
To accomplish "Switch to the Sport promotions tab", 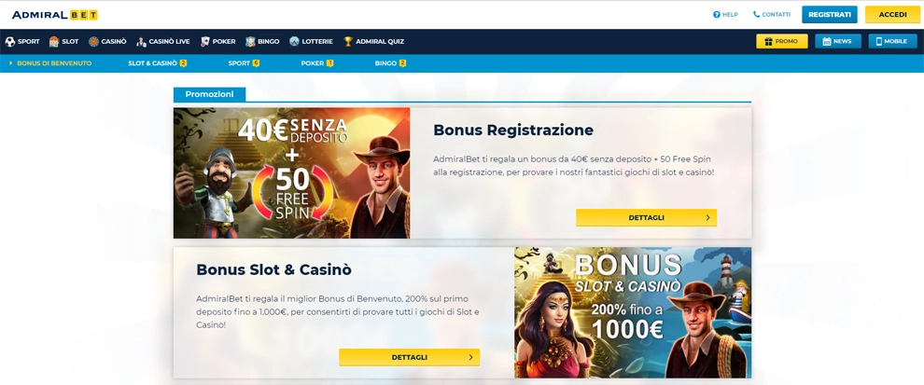I will coord(244,63).
